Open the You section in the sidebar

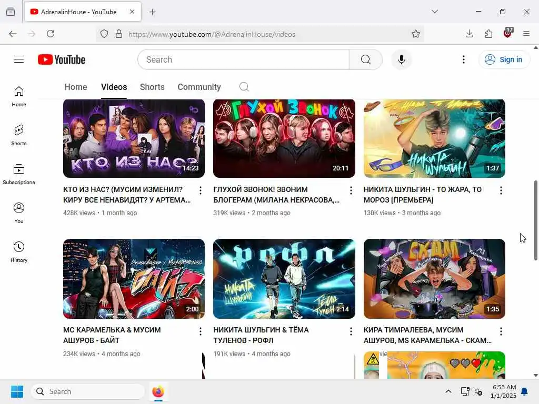click(x=19, y=214)
